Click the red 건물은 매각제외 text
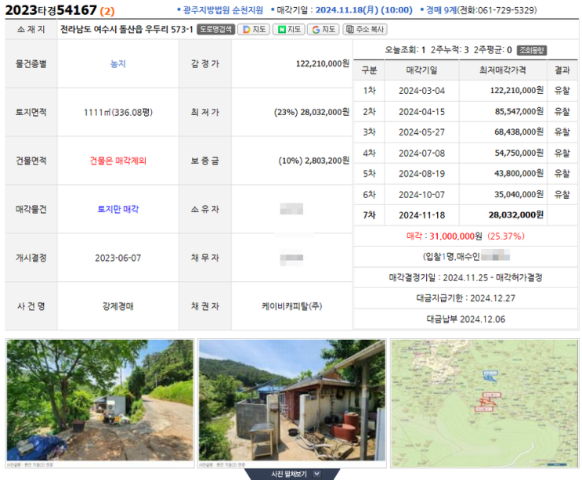Viewport: 582px width, 480px height. click(x=118, y=161)
